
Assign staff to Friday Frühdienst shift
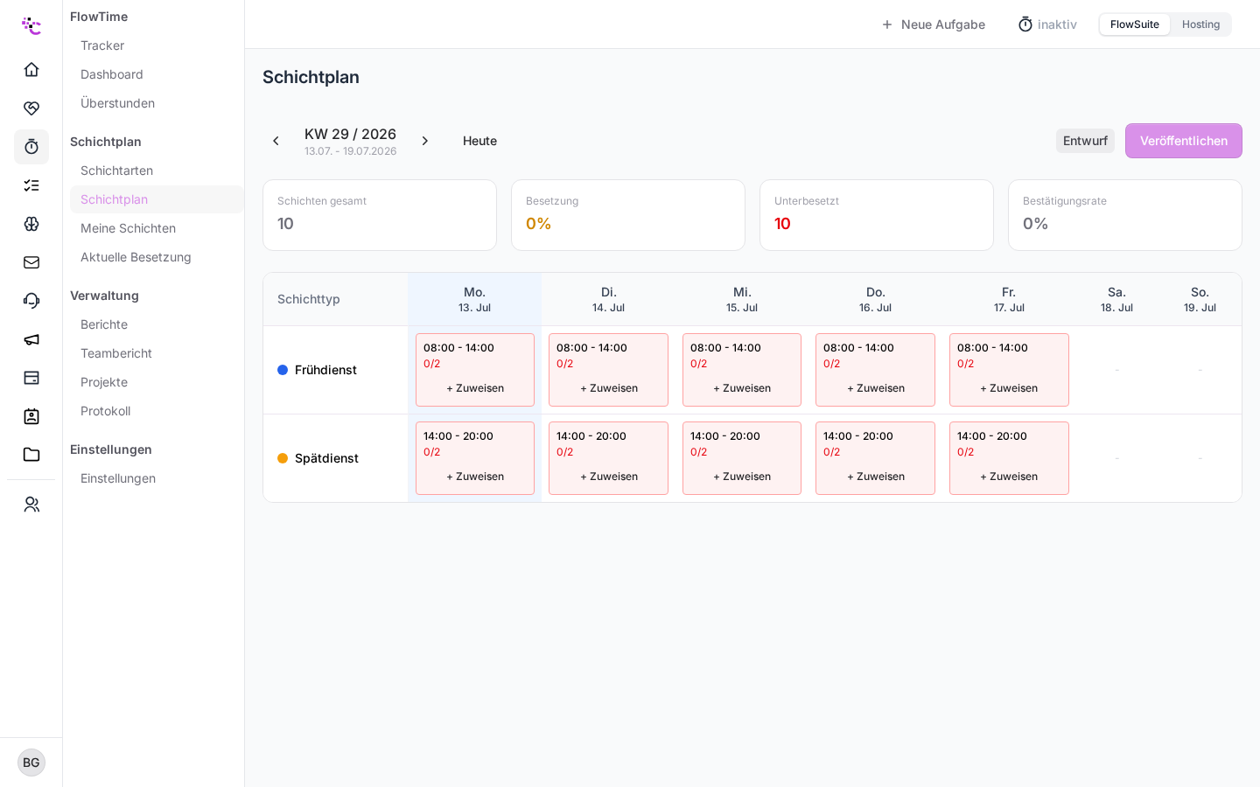(x=1009, y=388)
